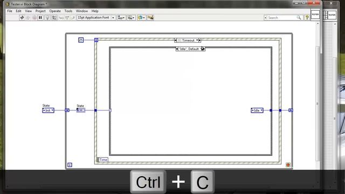
Task: Click the TESTER icon in the back window
Action: 332,15
